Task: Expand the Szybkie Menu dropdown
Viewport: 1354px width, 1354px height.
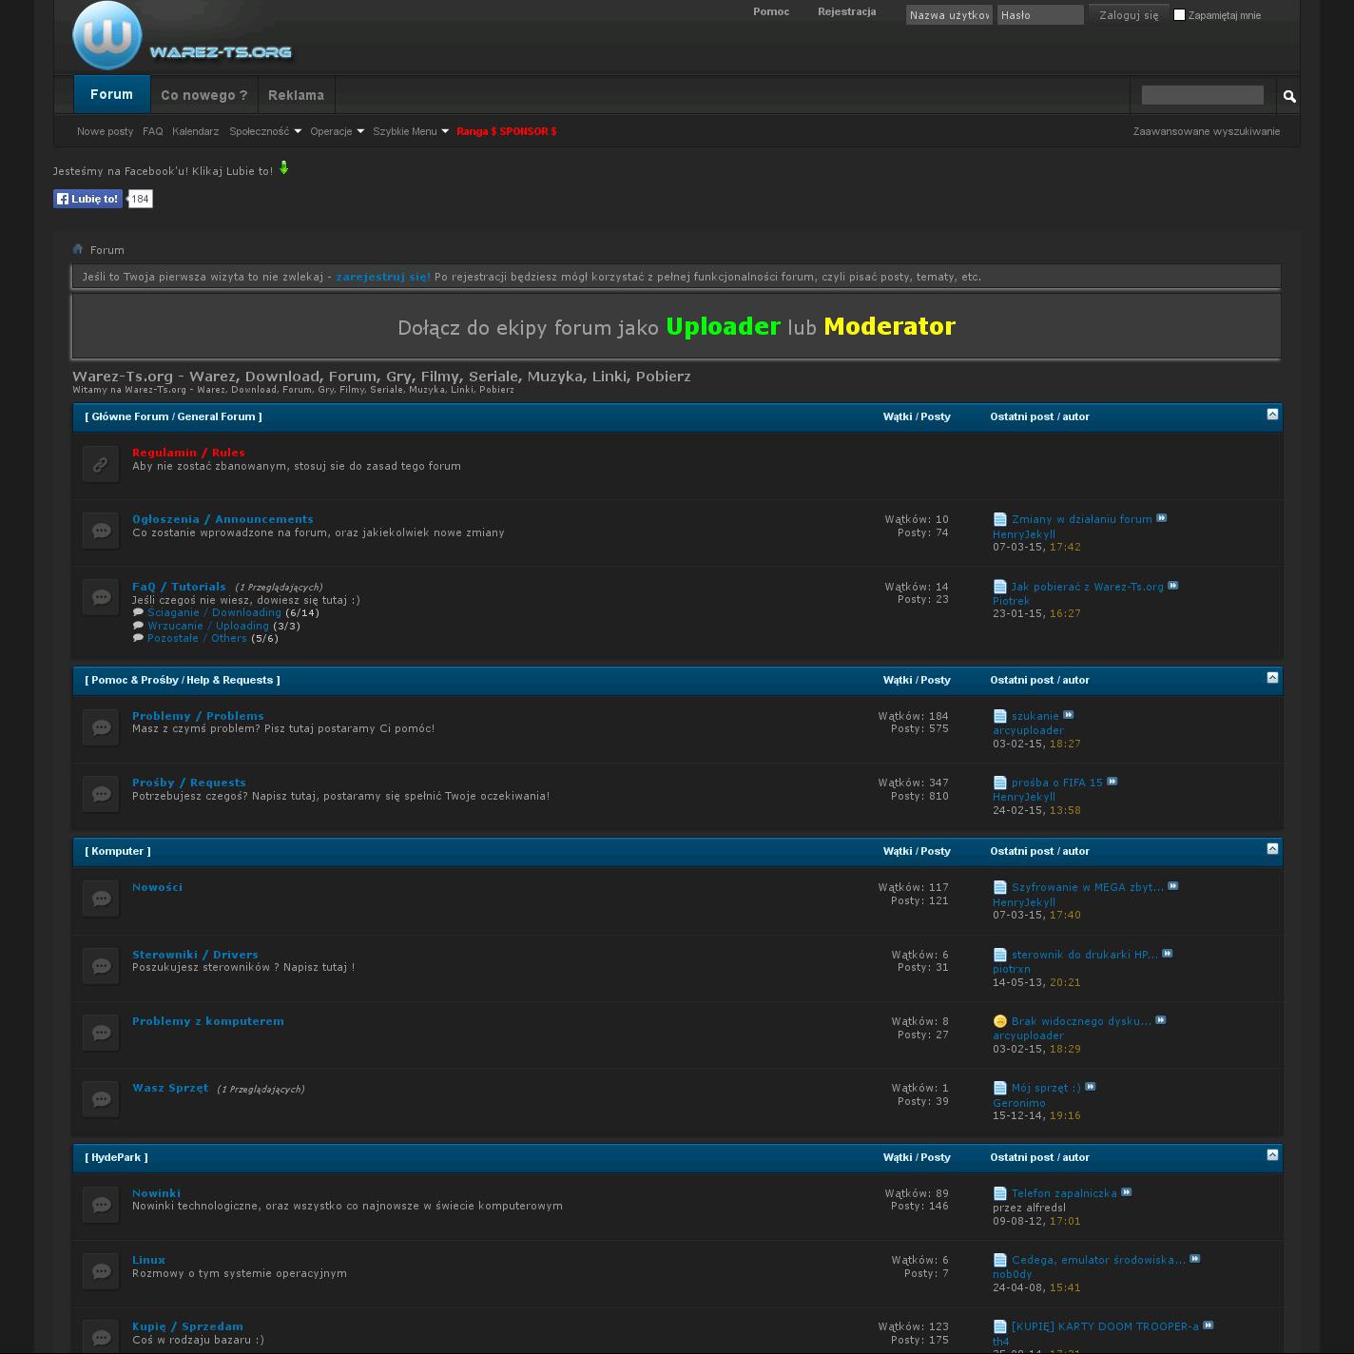Action: [x=410, y=131]
